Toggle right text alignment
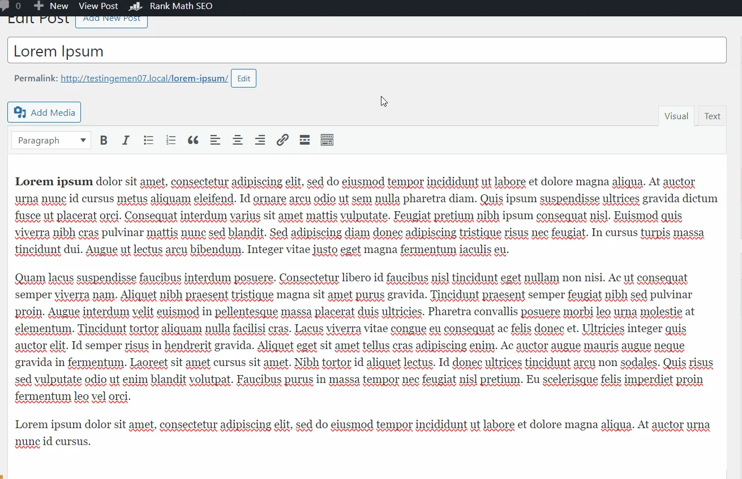The image size is (742, 479). tap(260, 140)
